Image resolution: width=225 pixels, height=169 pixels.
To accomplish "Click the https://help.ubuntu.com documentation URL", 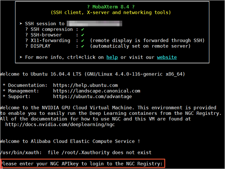I will point(86,85).
